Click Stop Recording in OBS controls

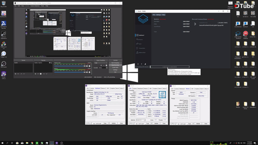115,65
